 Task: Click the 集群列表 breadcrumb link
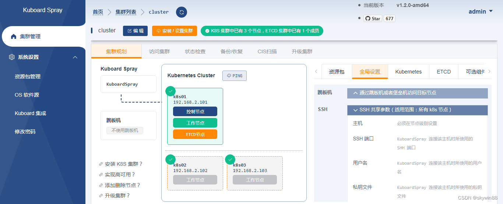[x=126, y=12]
